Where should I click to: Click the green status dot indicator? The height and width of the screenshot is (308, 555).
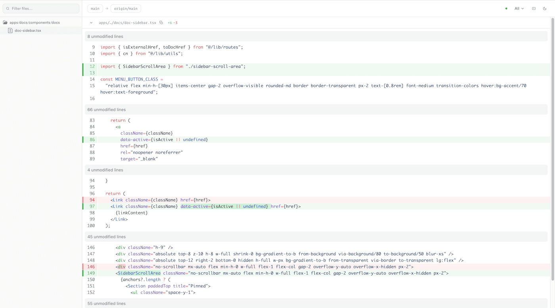pos(505,8)
